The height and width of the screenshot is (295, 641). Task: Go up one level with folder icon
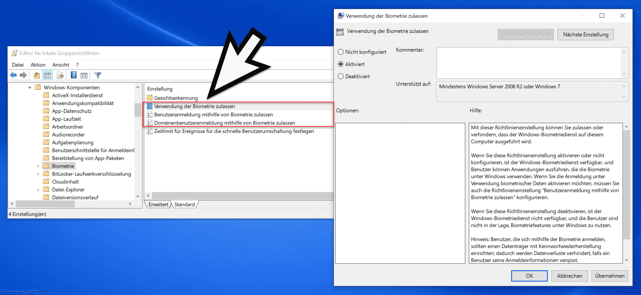[37, 75]
